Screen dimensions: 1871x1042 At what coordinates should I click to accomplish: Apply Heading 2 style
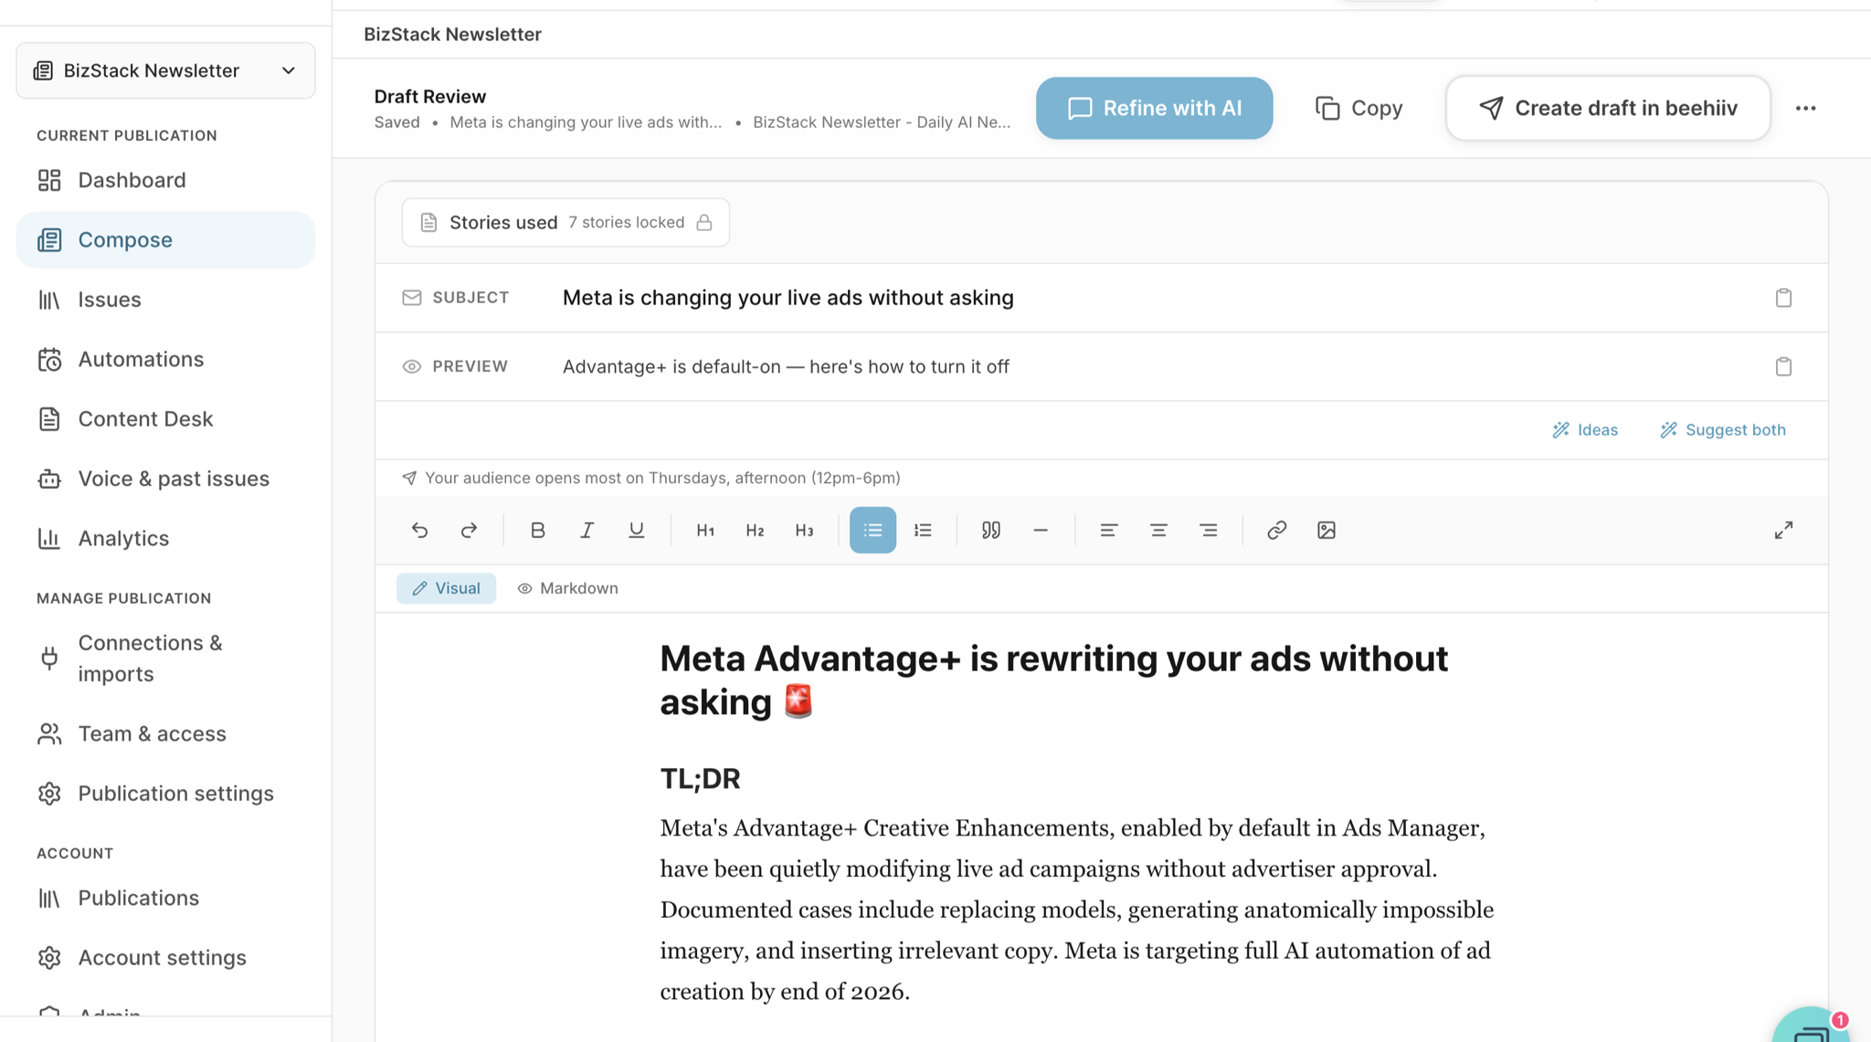[x=755, y=530]
